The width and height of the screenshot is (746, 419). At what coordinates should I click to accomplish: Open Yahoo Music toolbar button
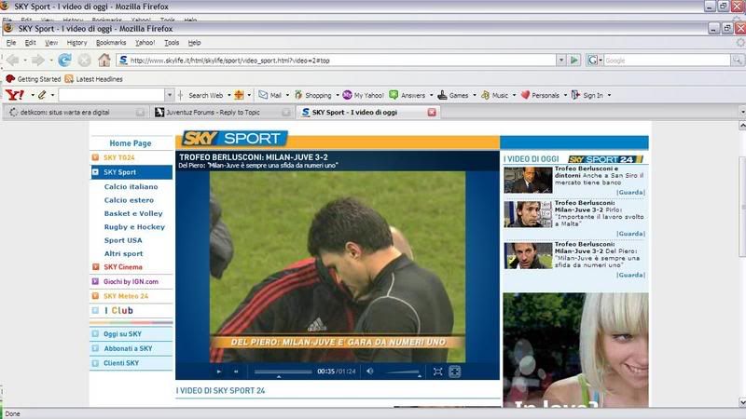coord(495,95)
